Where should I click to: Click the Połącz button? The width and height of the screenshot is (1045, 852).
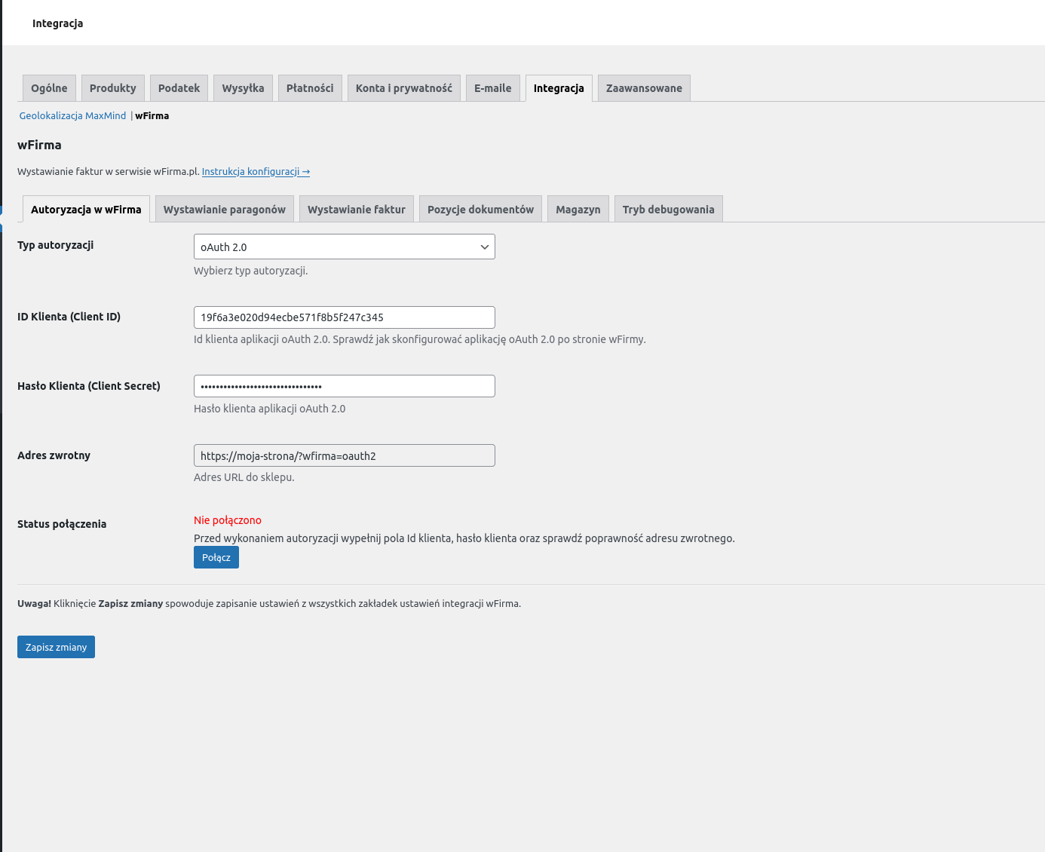click(216, 557)
